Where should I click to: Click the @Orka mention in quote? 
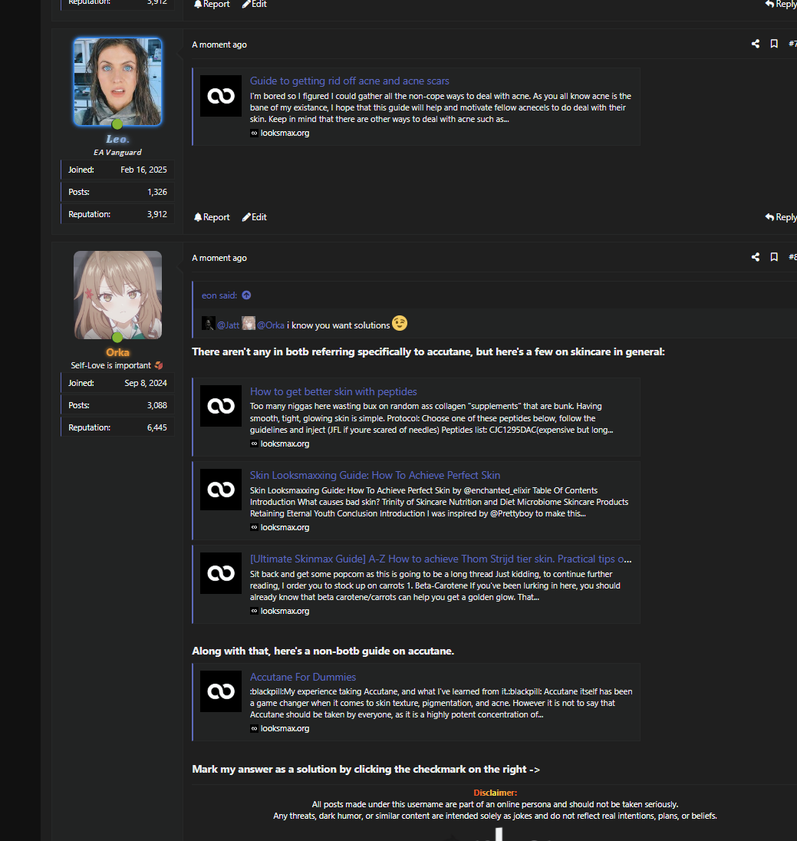pyautogui.click(x=270, y=325)
